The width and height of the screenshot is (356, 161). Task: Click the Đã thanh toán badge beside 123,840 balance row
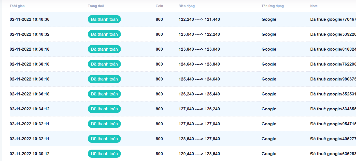tap(104, 49)
